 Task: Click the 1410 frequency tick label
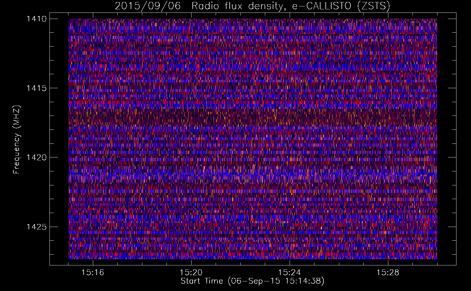pyautogui.click(x=36, y=19)
